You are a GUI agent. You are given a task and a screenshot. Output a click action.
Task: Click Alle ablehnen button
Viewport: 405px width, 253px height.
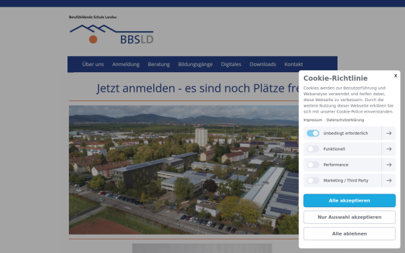(349, 233)
